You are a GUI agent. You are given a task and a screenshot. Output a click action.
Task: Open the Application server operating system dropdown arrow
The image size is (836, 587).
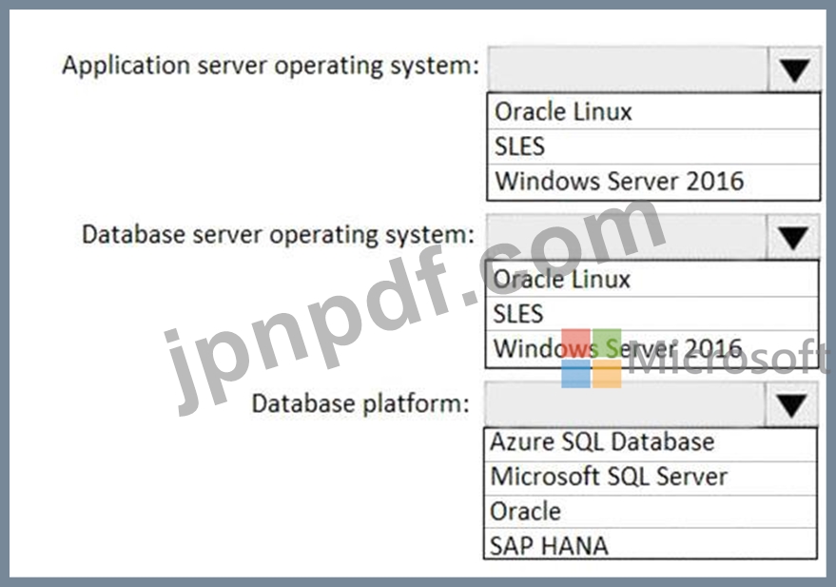click(x=794, y=69)
